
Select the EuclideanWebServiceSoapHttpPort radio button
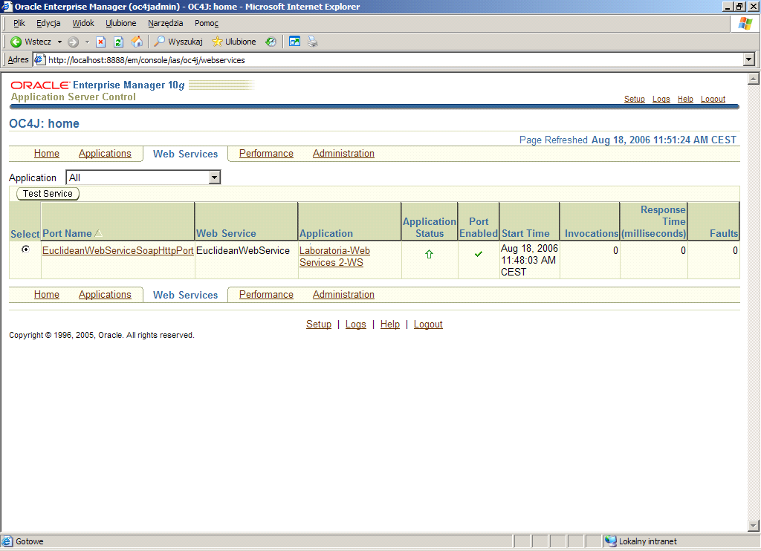[x=25, y=250]
